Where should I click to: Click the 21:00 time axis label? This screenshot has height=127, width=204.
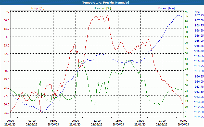click(162, 121)
